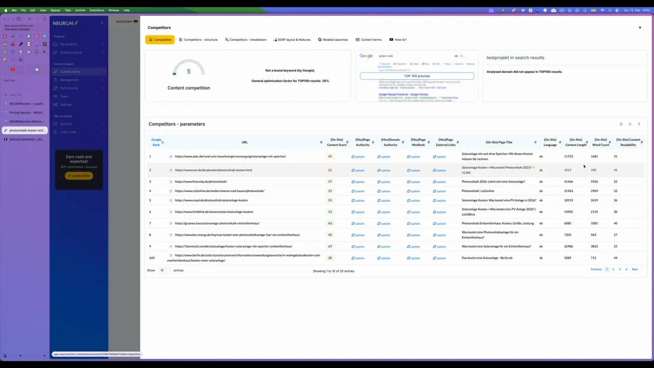The image size is (654, 368).
Task: Open the columns icon in table toolbar
Action: click(629, 124)
